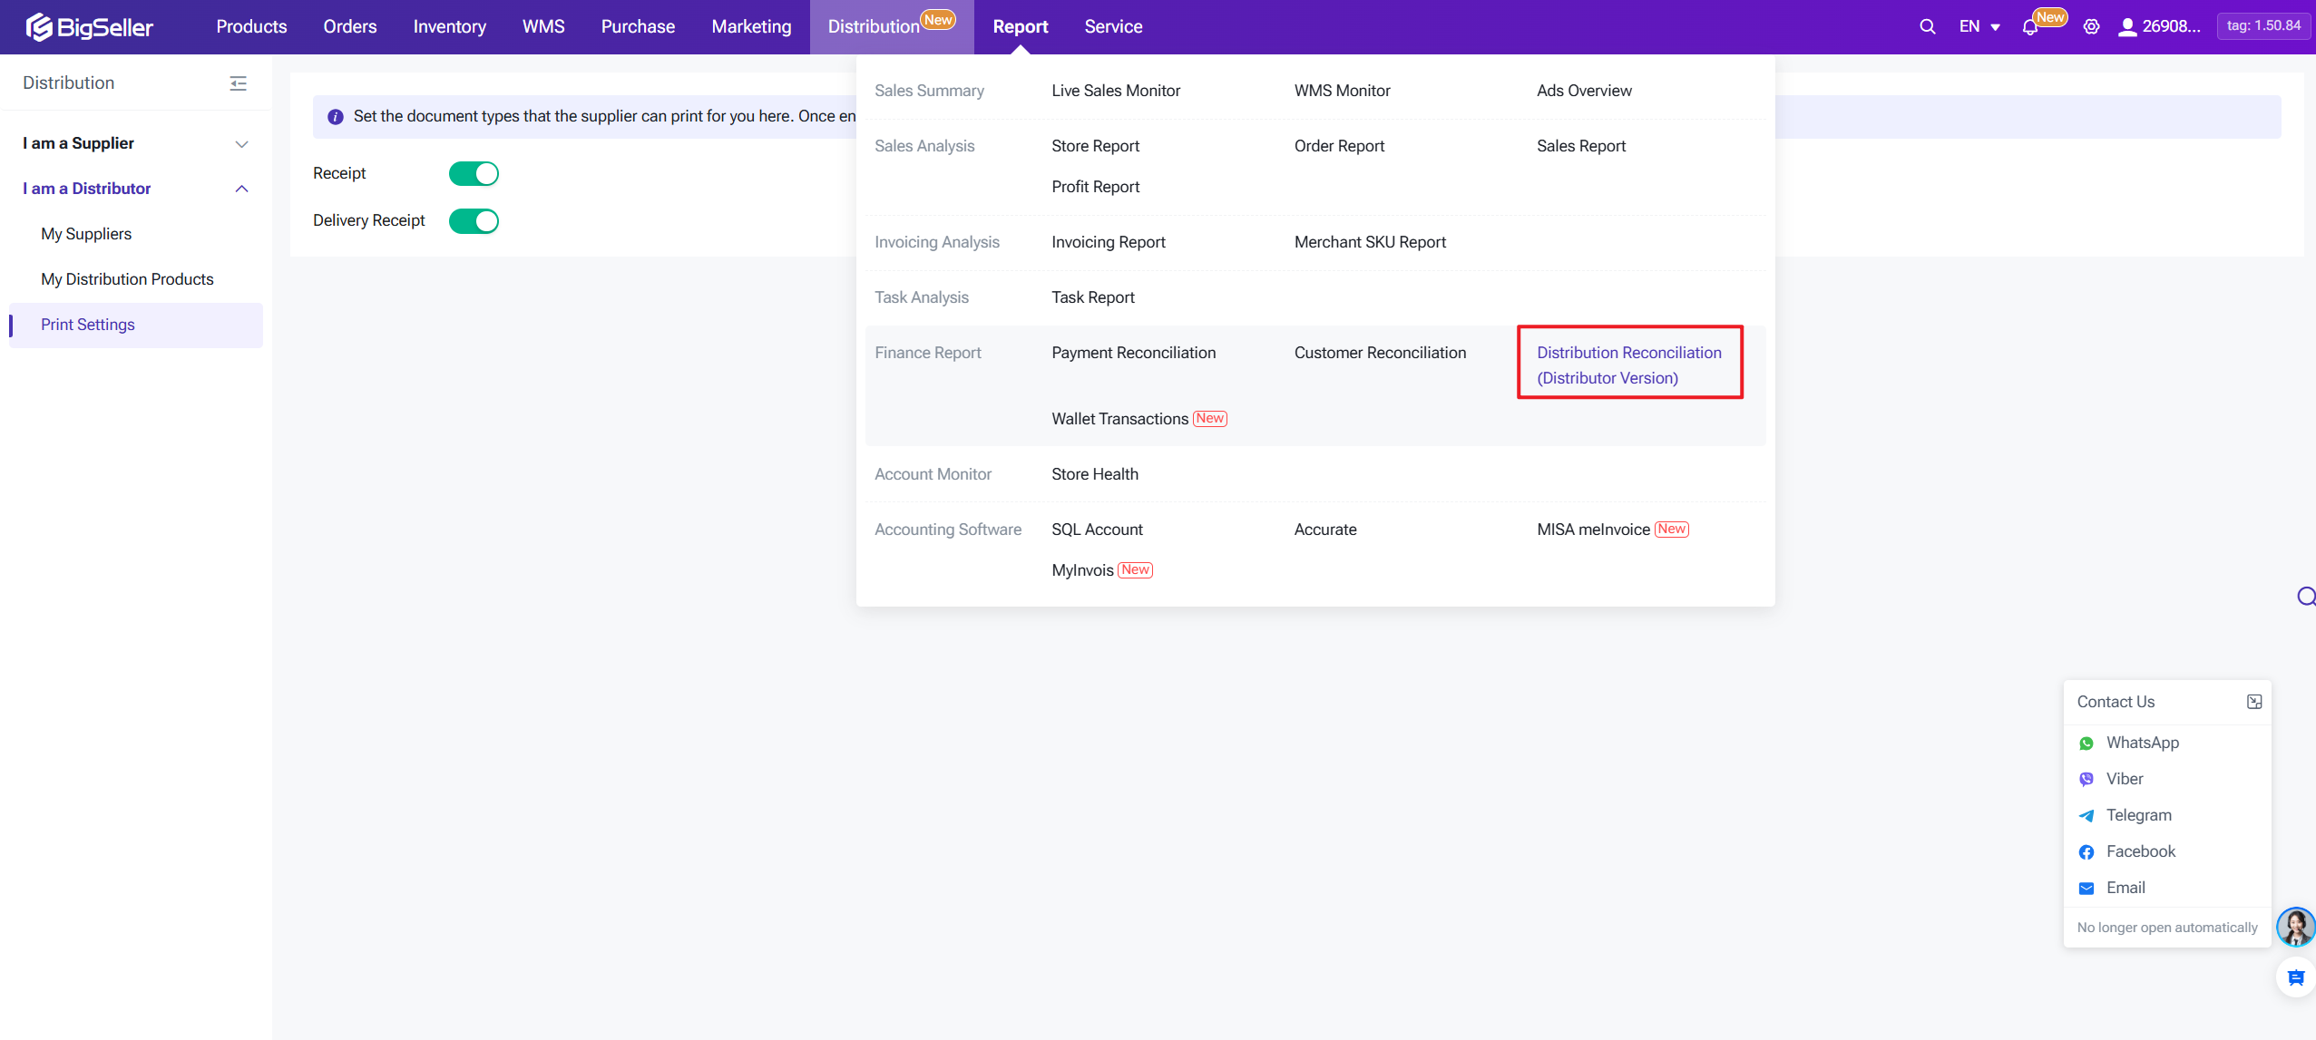Click the search magnifier icon in header
2316x1040 pixels.
(1927, 26)
